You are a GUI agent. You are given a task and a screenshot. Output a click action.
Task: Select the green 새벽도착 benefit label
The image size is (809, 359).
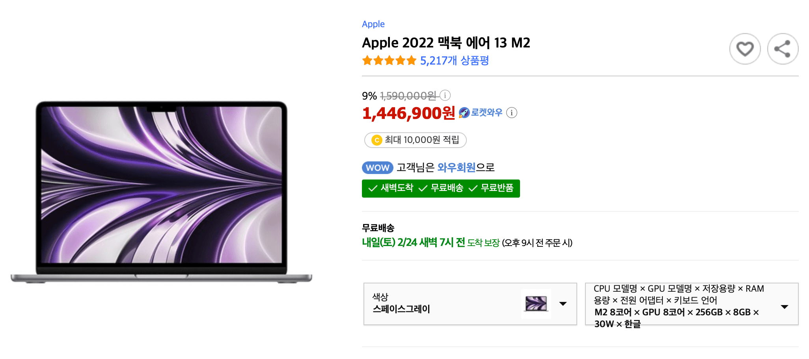coord(391,188)
